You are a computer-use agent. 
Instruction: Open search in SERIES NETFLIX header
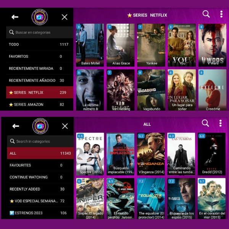[206, 14]
